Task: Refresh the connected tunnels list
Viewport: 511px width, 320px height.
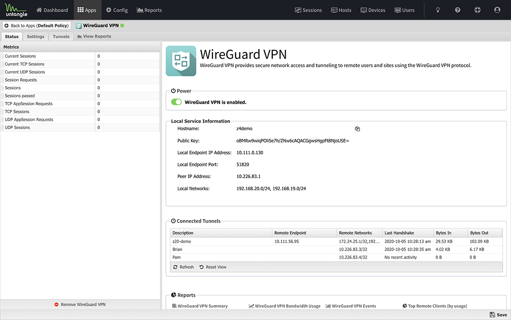Action: click(183, 267)
